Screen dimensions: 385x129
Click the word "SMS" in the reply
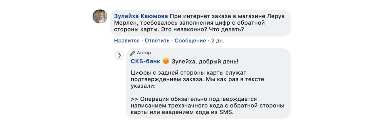(x=227, y=112)
